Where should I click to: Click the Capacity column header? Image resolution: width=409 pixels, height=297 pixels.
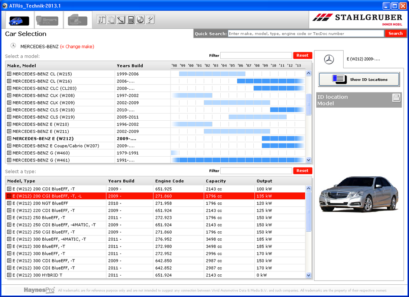216,181
